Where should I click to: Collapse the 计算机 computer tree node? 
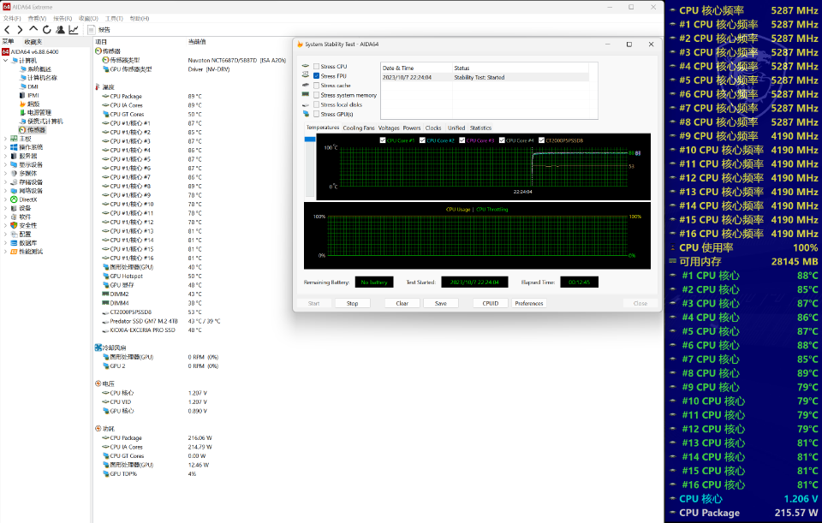coord(6,60)
